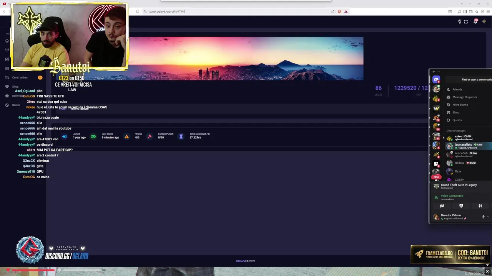The width and height of the screenshot is (492, 276).
Task: Click the location pin icon in panel header
Action: 460,21
